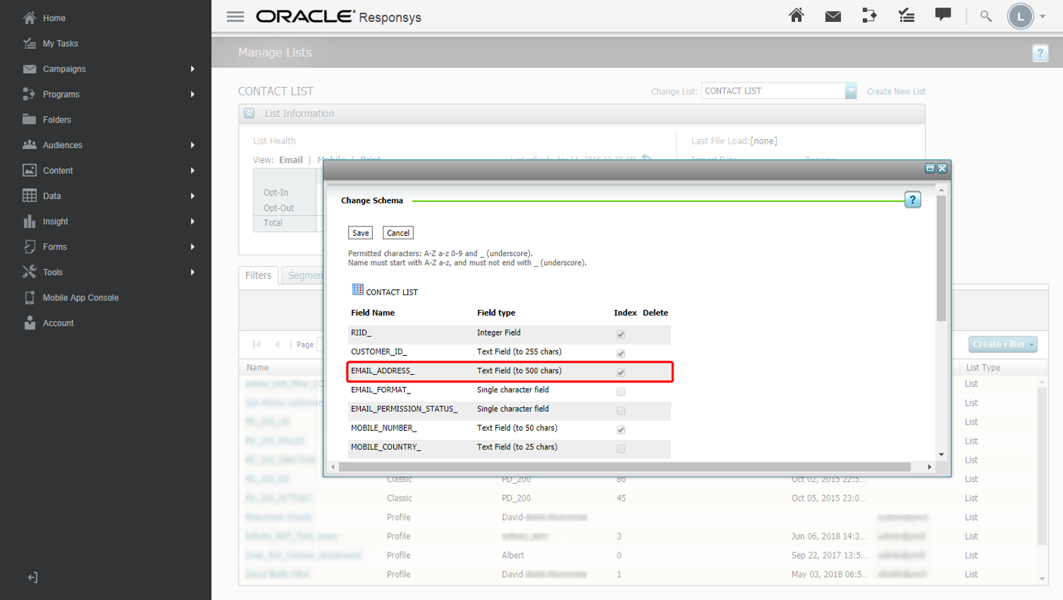Screen dimensions: 1063x600
Task: Save the schema changes
Action: [x=361, y=233]
